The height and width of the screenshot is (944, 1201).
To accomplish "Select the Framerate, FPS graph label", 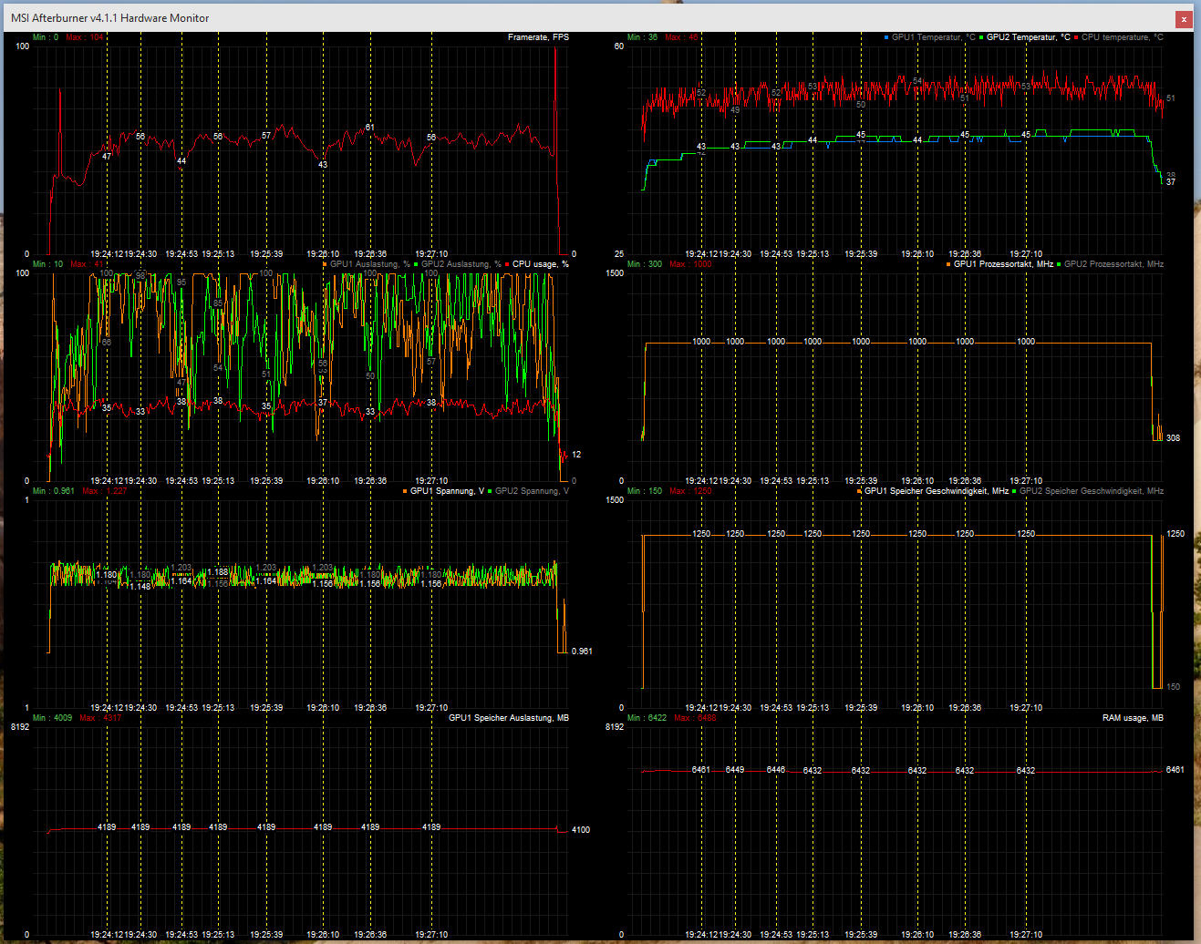I will [538, 37].
